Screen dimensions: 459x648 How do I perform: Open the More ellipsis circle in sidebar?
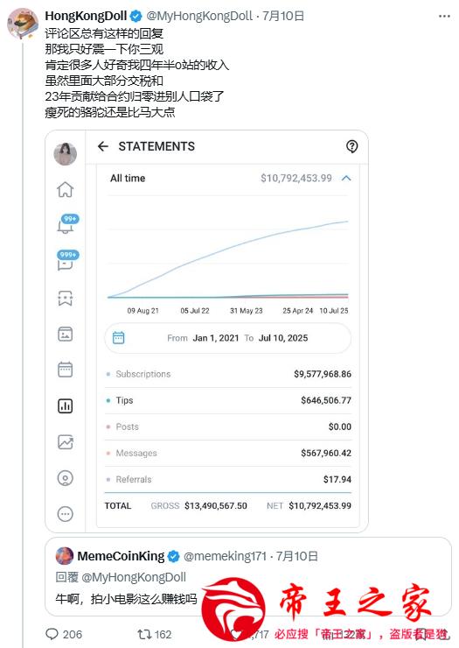(66, 514)
